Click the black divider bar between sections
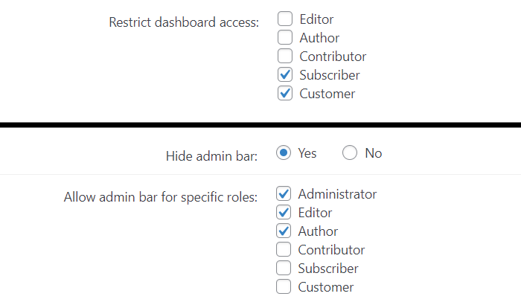 click(260, 124)
